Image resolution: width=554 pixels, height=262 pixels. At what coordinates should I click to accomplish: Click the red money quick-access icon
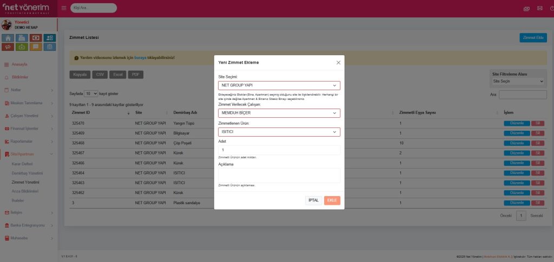coord(36,38)
